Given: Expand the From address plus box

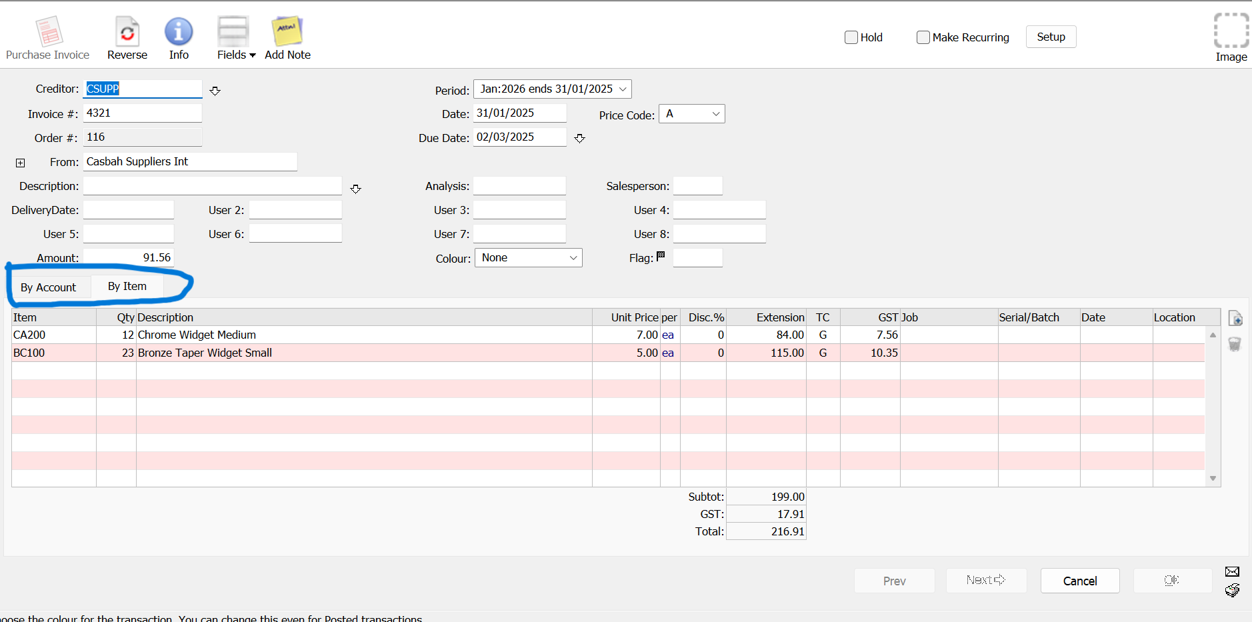Looking at the screenshot, I should (x=21, y=163).
